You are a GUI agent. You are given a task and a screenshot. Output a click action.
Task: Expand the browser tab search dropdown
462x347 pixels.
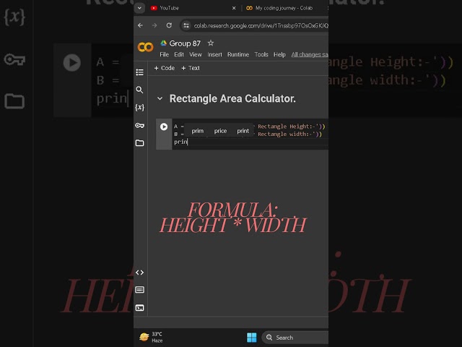point(139,8)
